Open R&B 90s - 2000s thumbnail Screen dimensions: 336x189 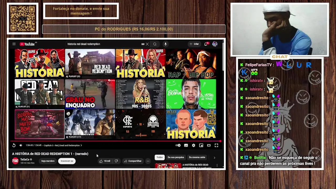140,94
